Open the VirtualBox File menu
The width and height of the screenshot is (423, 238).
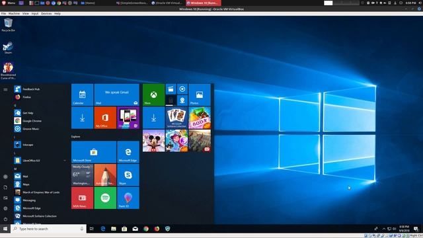tap(3, 13)
